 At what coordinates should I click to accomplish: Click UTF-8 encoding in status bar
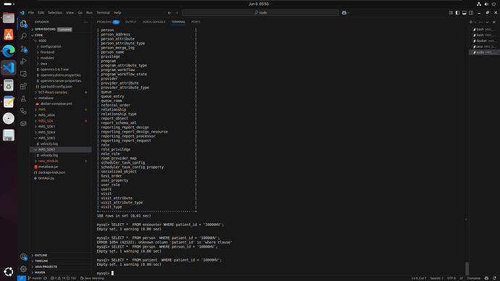[451, 278]
